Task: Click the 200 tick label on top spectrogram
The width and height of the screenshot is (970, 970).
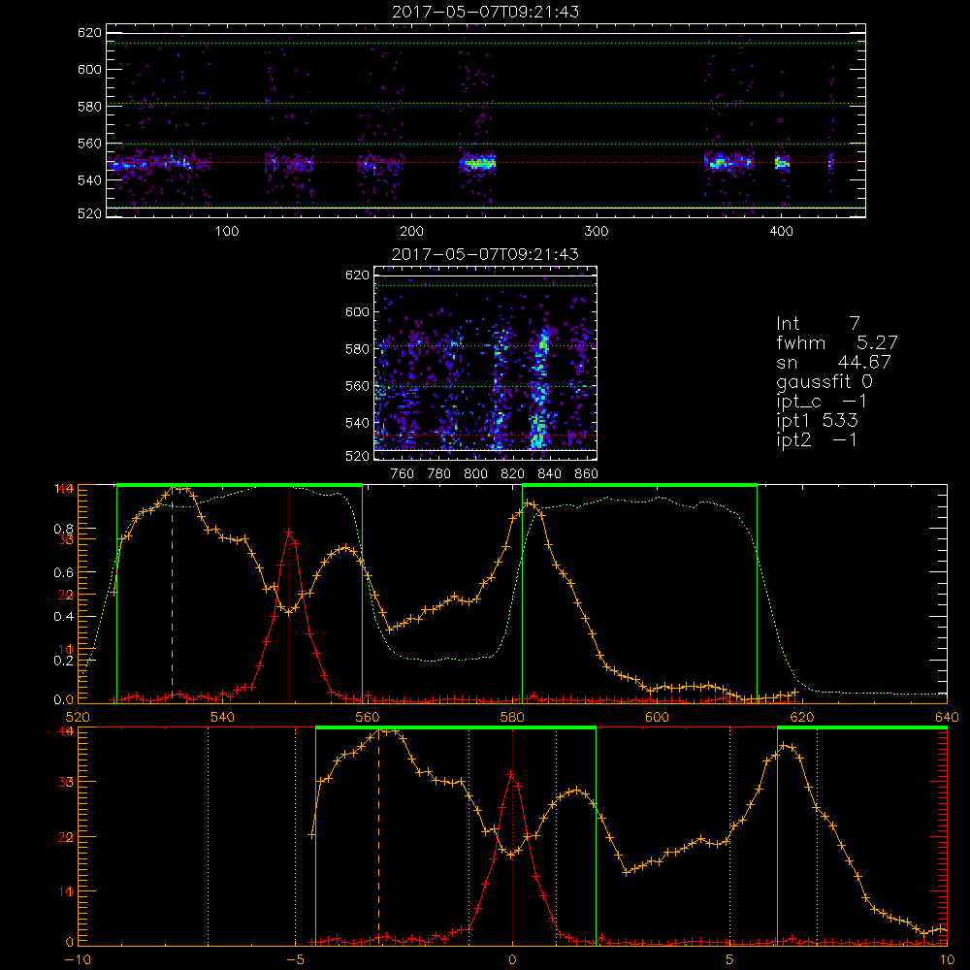Action: pos(411,232)
